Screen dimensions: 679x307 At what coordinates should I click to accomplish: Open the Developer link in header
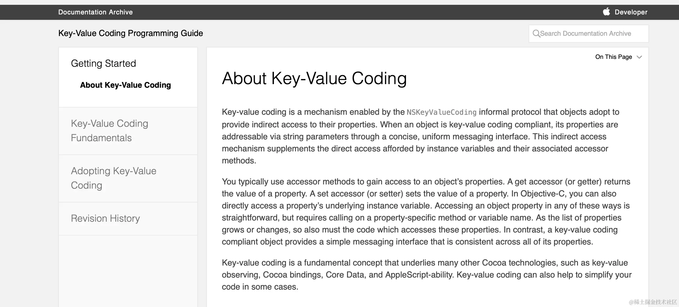point(631,12)
